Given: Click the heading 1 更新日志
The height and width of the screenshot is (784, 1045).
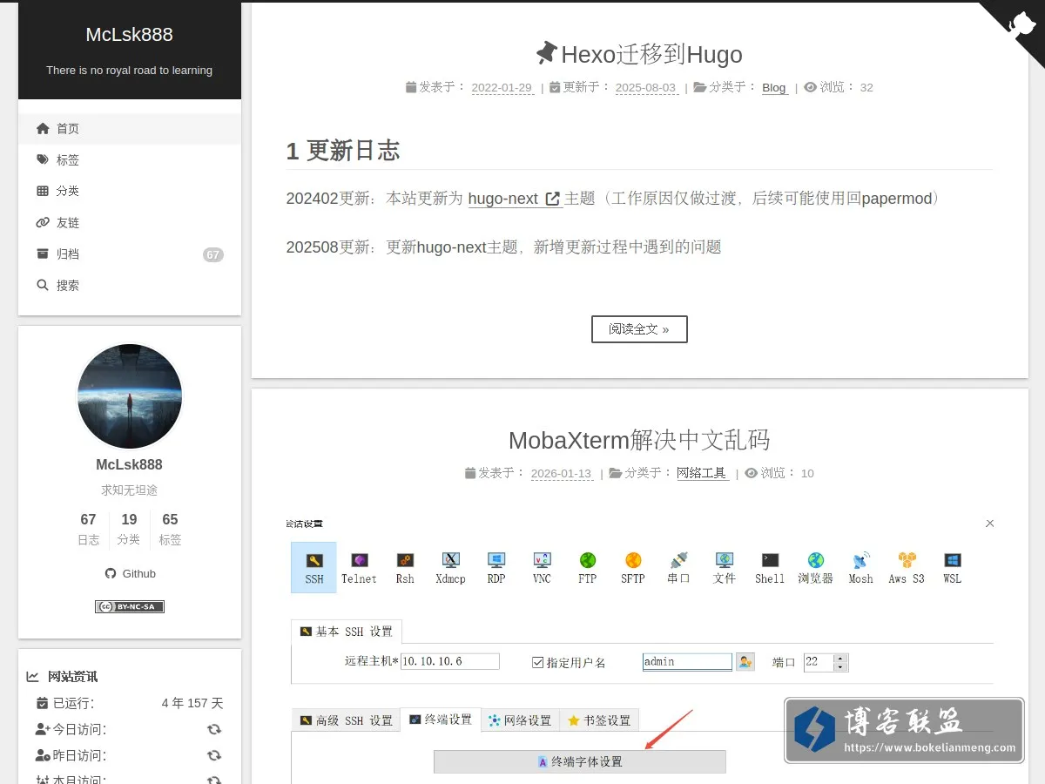Looking at the screenshot, I should (x=343, y=151).
